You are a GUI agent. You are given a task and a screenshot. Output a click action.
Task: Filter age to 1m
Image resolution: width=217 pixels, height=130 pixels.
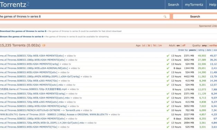click(x=160, y=46)
